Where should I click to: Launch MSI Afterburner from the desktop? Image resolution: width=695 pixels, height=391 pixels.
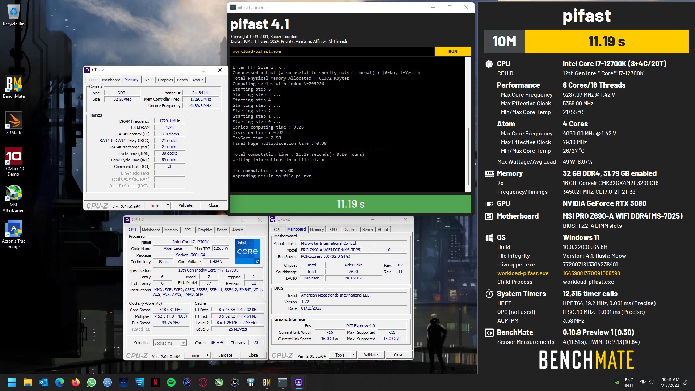tap(14, 198)
